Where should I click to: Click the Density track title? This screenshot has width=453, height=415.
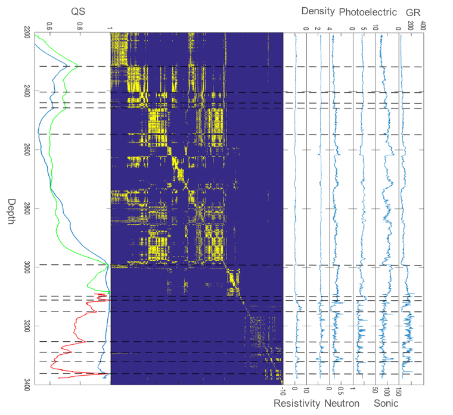318,11
